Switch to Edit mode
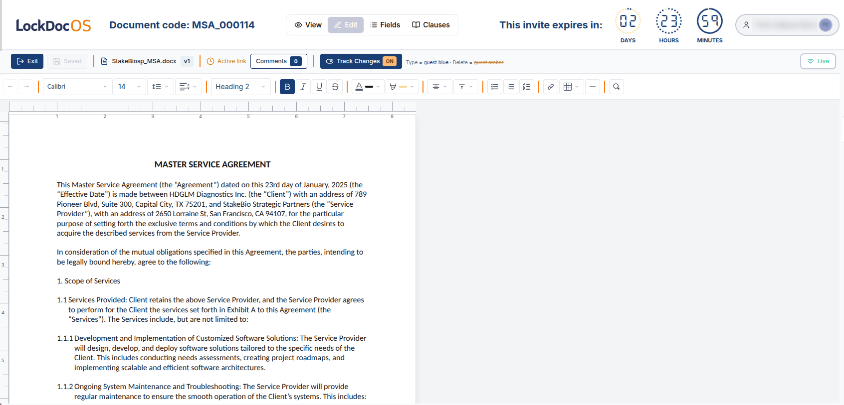 point(346,25)
